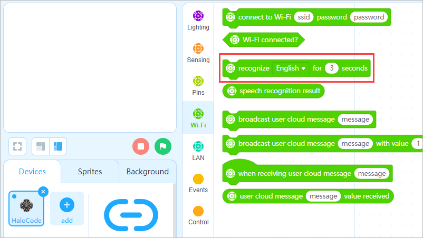Add a new device

pos(67,209)
